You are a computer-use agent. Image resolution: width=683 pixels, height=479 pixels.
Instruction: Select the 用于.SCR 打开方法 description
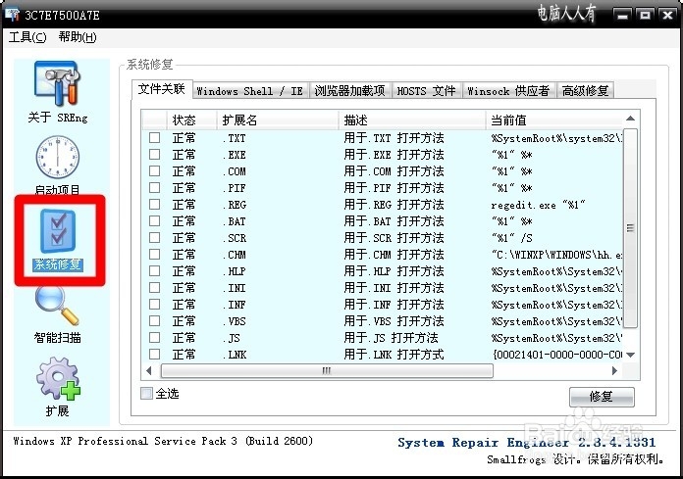point(394,238)
